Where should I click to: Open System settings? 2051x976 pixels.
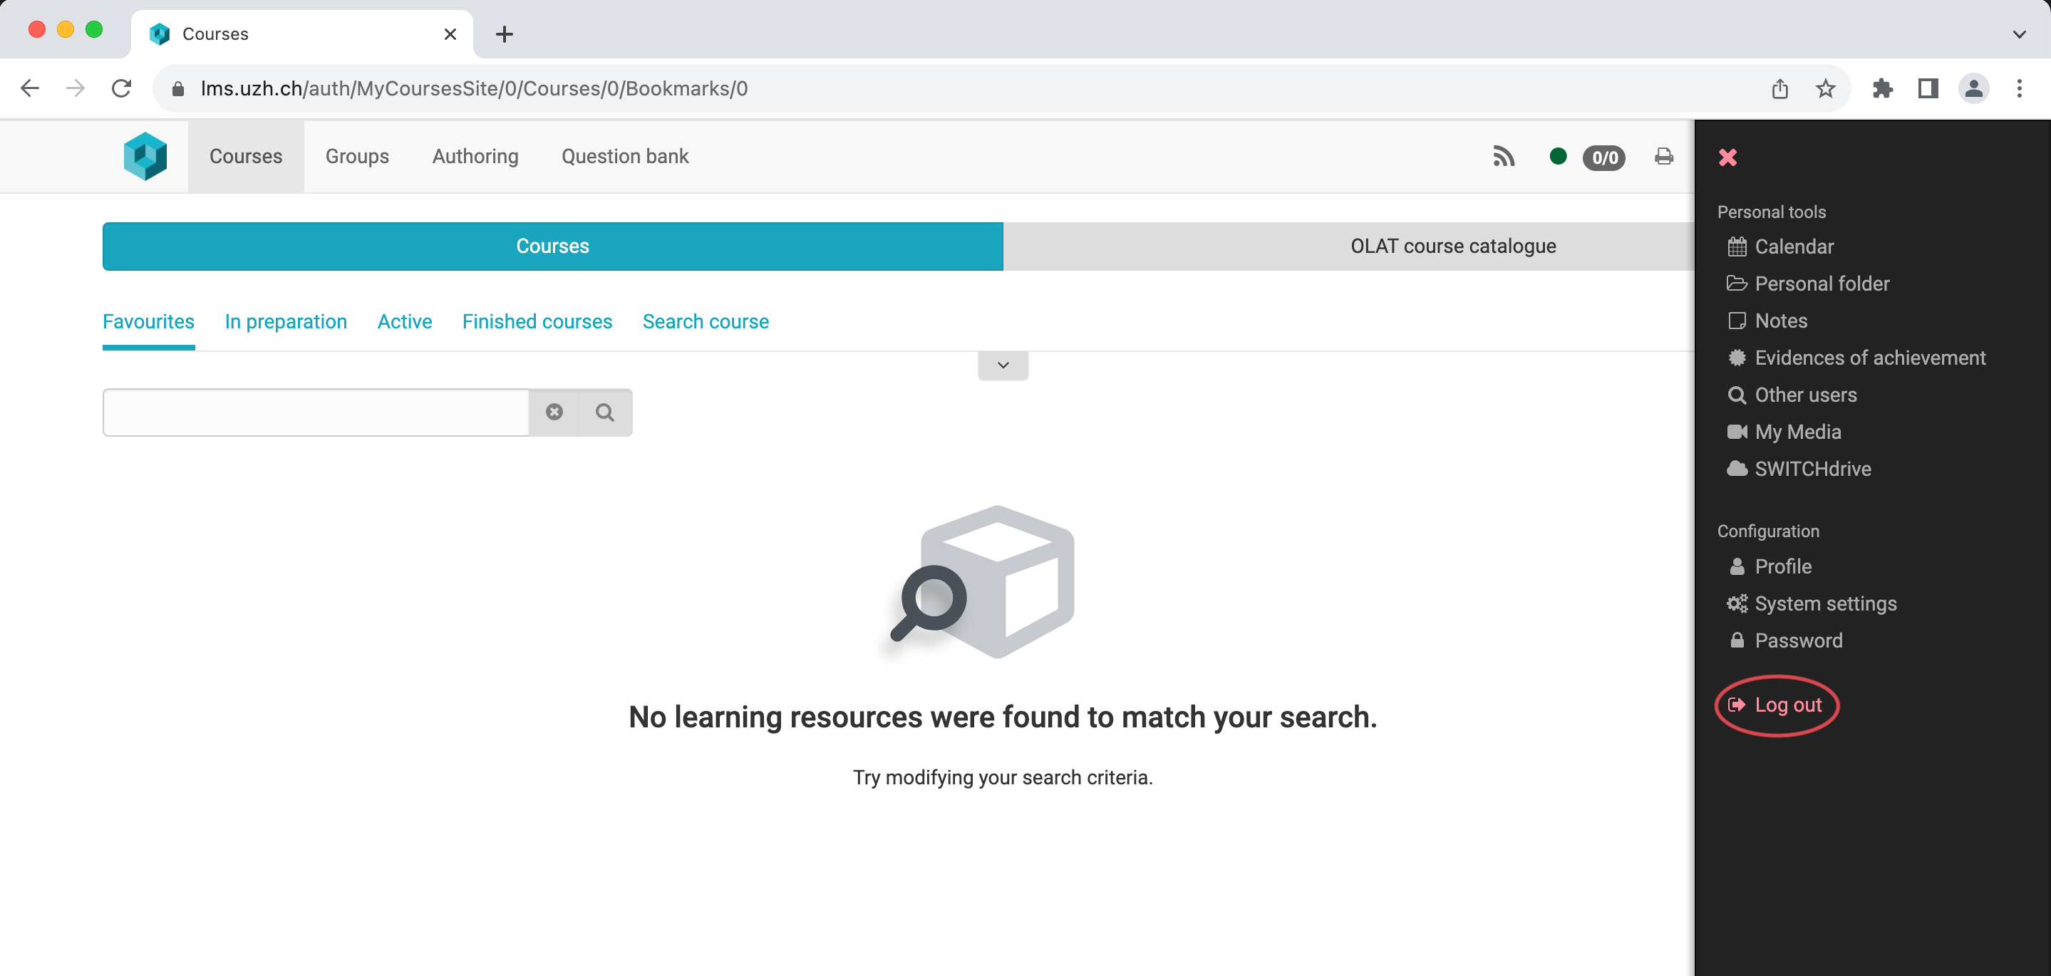pos(1812,603)
